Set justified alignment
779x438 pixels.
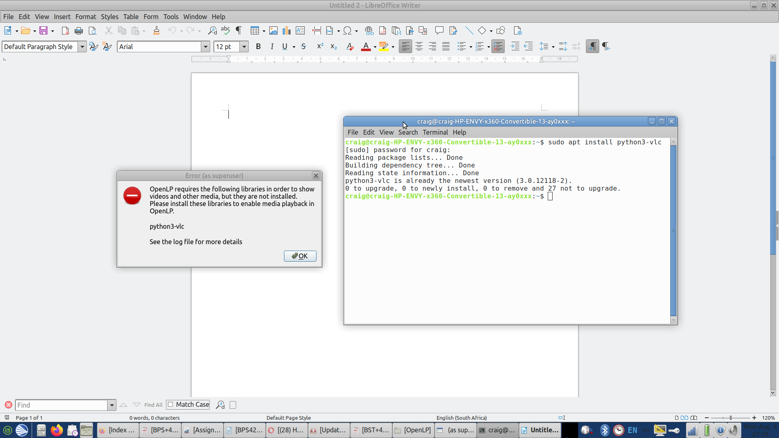point(446,47)
